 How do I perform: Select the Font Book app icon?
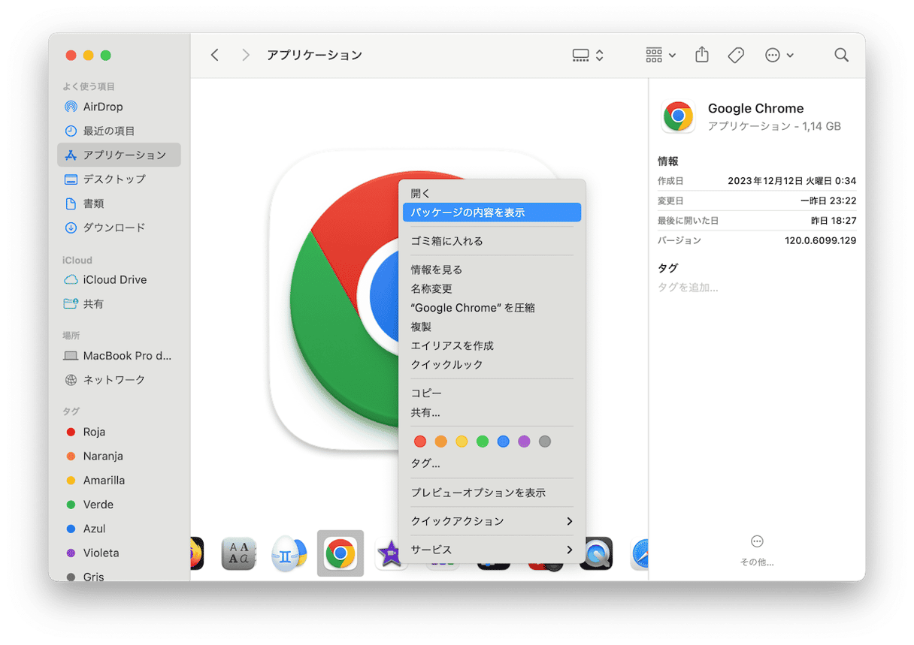pyautogui.click(x=238, y=554)
